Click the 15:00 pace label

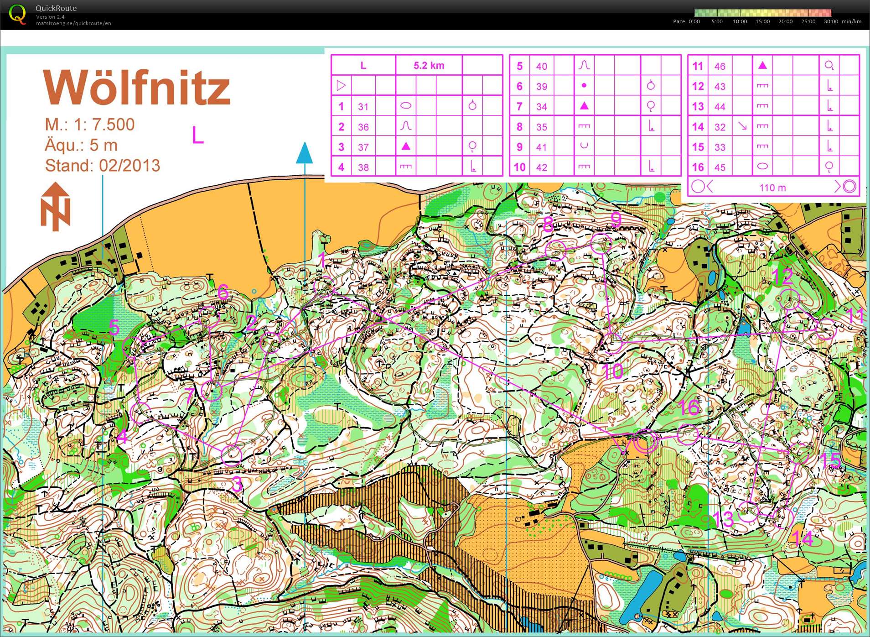point(762,21)
